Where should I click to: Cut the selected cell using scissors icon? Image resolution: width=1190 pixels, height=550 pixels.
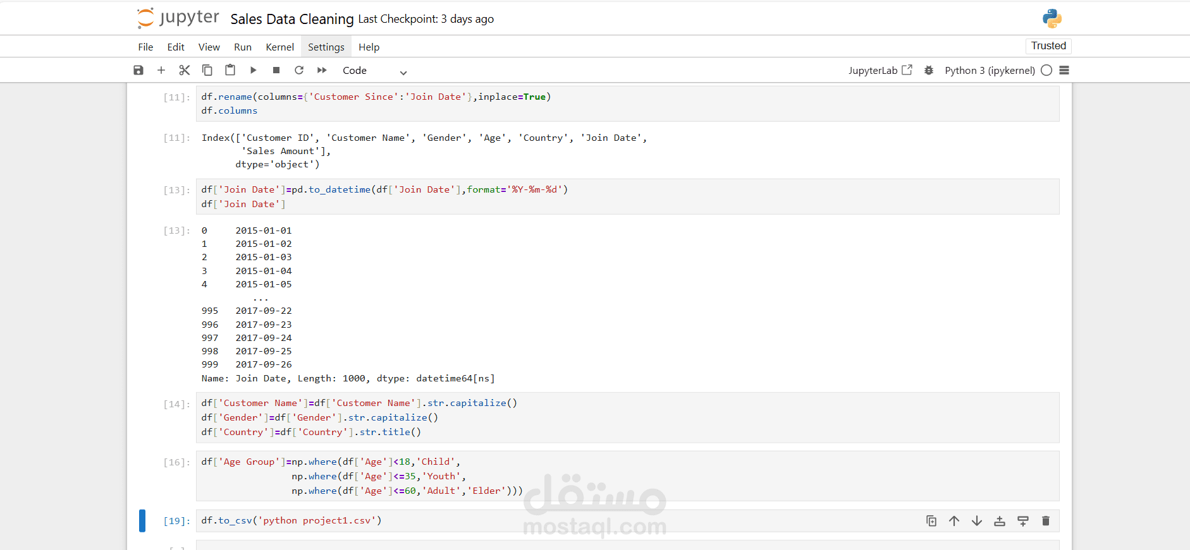tap(184, 70)
